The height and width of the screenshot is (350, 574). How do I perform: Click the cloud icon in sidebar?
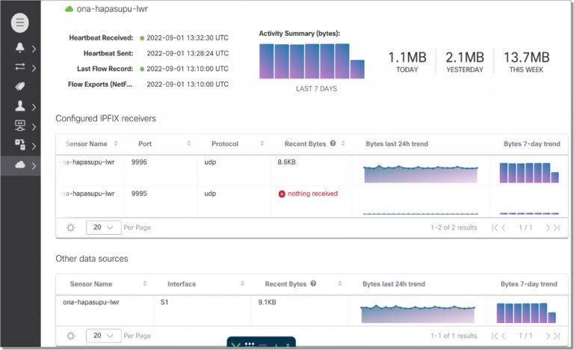[19, 165]
